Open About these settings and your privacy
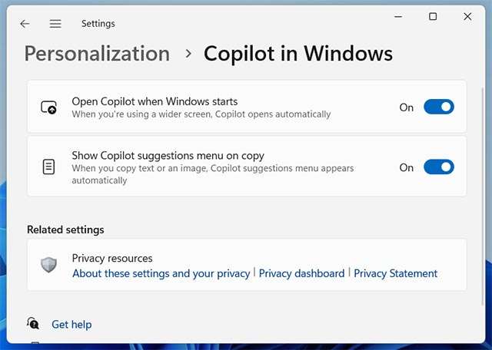The image size is (492, 350). [161, 273]
